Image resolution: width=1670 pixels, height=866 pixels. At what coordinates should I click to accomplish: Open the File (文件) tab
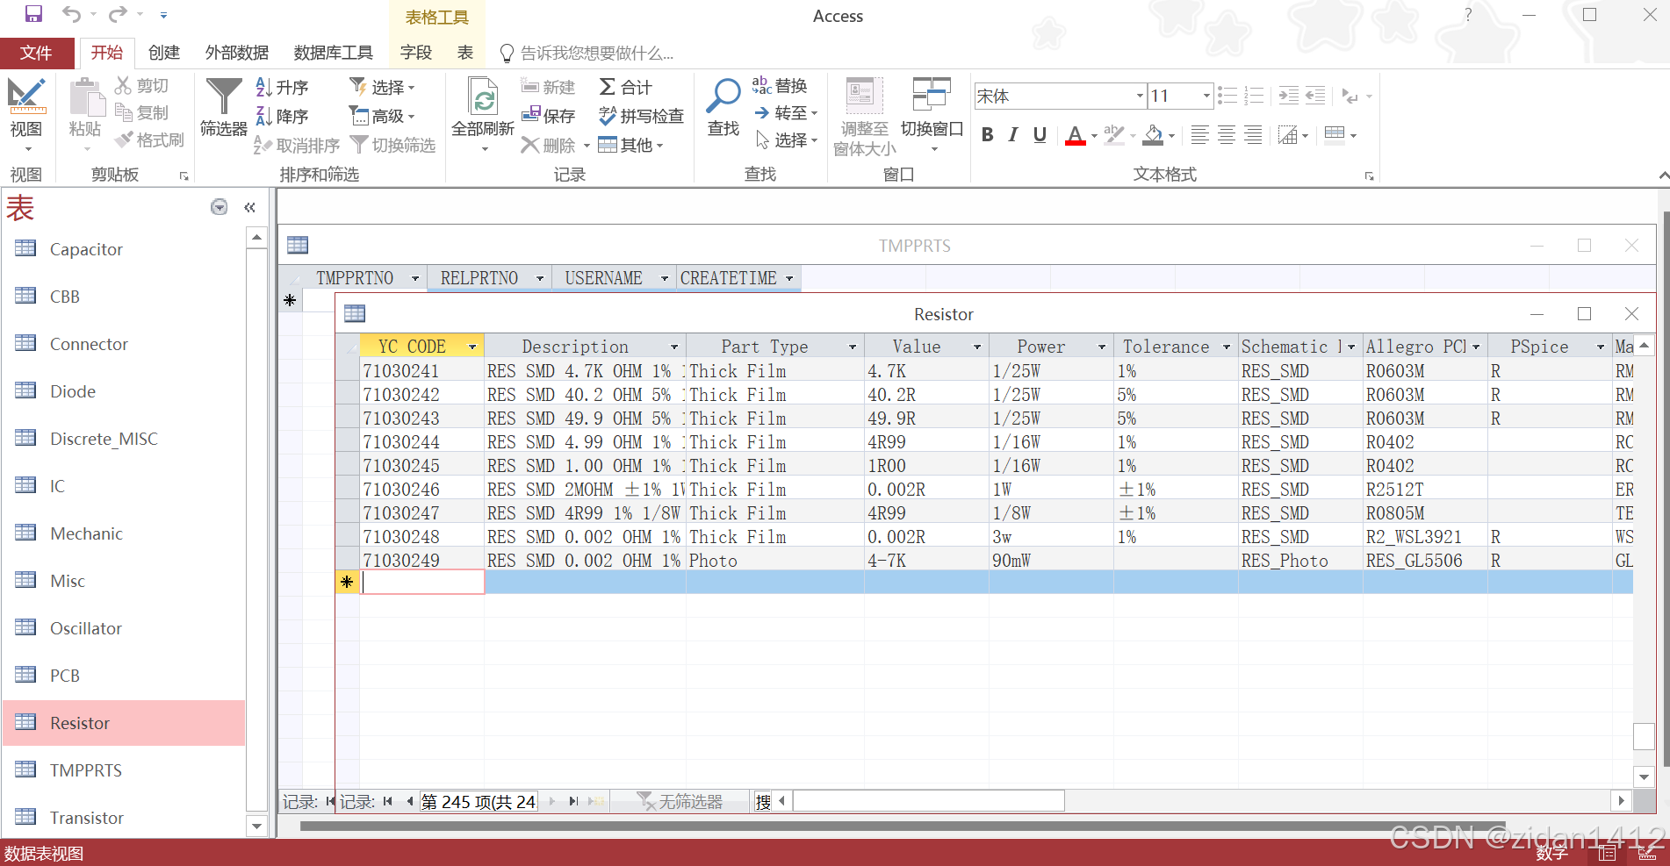click(36, 53)
